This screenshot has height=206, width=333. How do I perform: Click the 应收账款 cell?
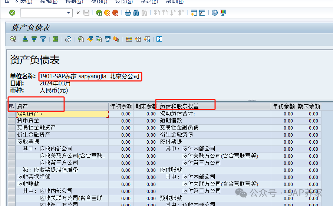[x=62, y=184]
